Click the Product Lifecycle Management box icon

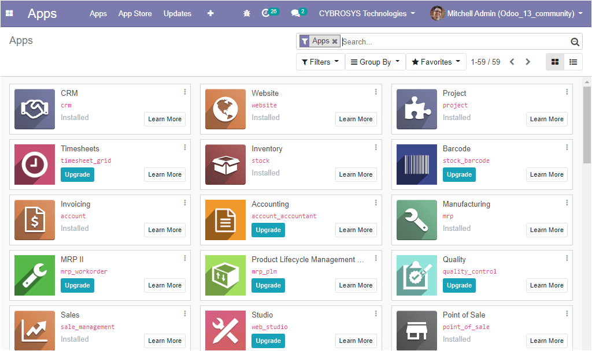pyautogui.click(x=225, y=275)
